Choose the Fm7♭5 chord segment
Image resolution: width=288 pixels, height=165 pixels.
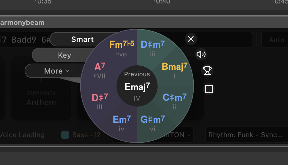pyautogui.click(x=122, y=48)
